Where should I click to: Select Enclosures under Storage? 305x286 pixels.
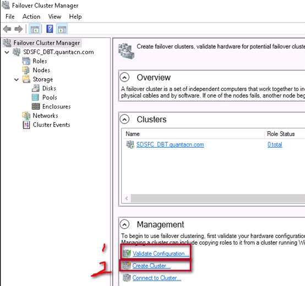point(56,106)
